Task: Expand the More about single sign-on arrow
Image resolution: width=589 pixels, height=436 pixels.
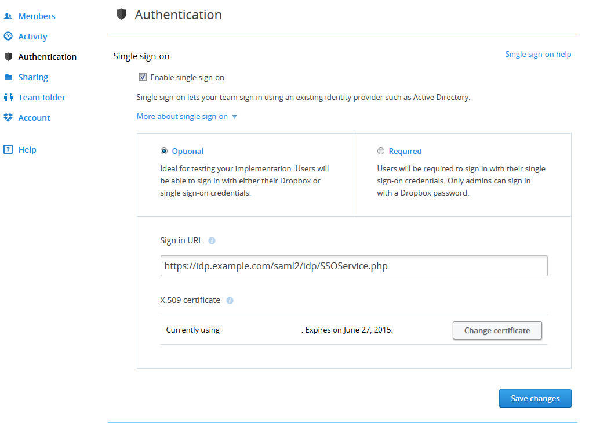Action: tap(234, 117)
